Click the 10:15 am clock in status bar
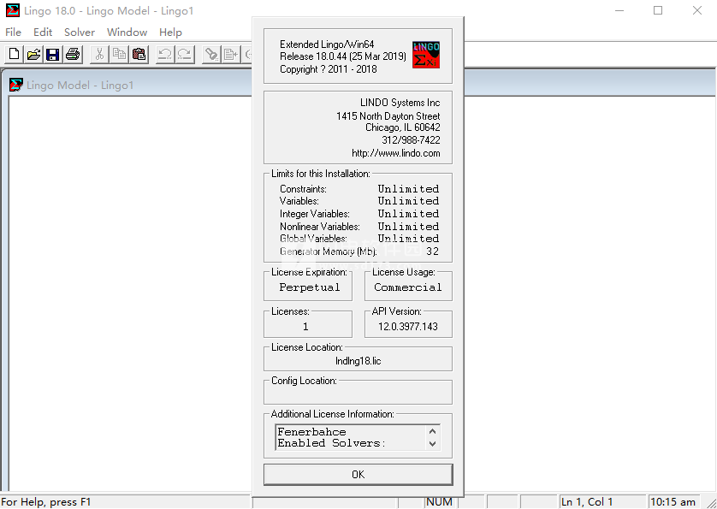717x509 pixels. pos(673,501)
